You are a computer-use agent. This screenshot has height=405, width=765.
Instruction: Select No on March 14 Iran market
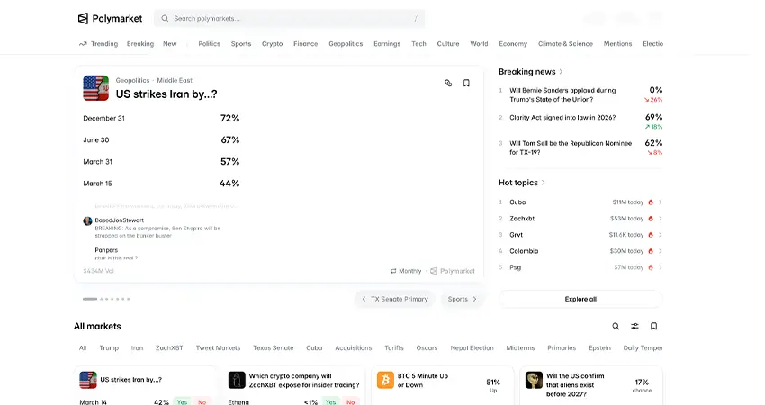pos(202,401)
